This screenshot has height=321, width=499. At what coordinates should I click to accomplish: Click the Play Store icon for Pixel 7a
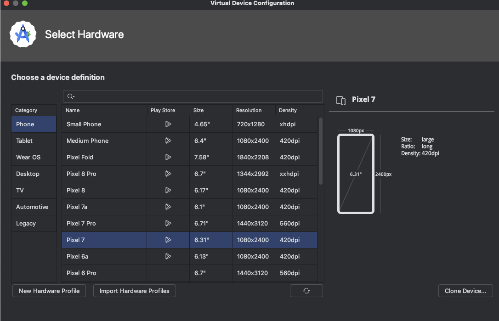[x=168, y=207]
